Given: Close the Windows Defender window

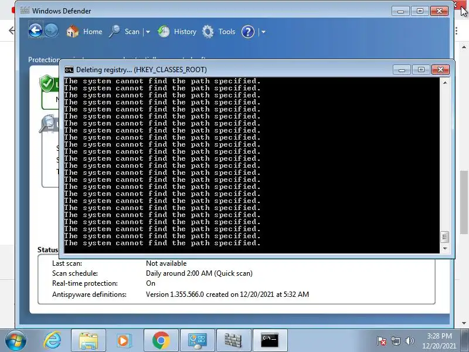Looking at the screenshot, I should 439,11.
